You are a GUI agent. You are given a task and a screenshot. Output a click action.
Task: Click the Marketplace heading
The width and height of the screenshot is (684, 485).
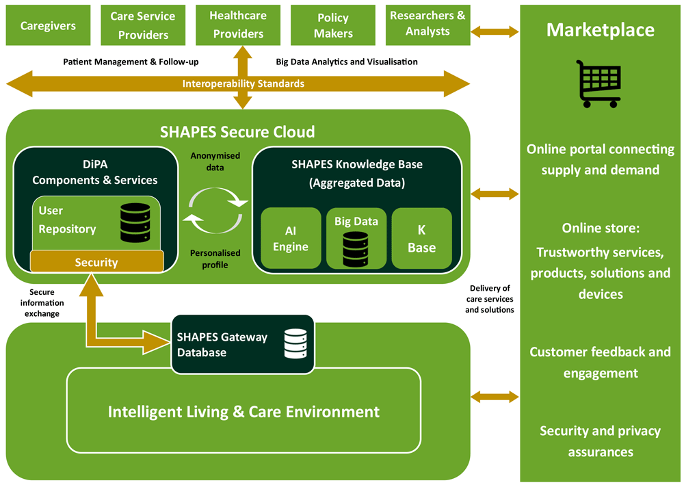pyautogui.click(x=601, y=29)
